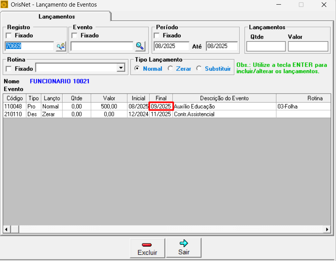This screenshot has width=336, height=261.
Task: Check the Evento Fixado checkbox
Action: coord(75,36)
